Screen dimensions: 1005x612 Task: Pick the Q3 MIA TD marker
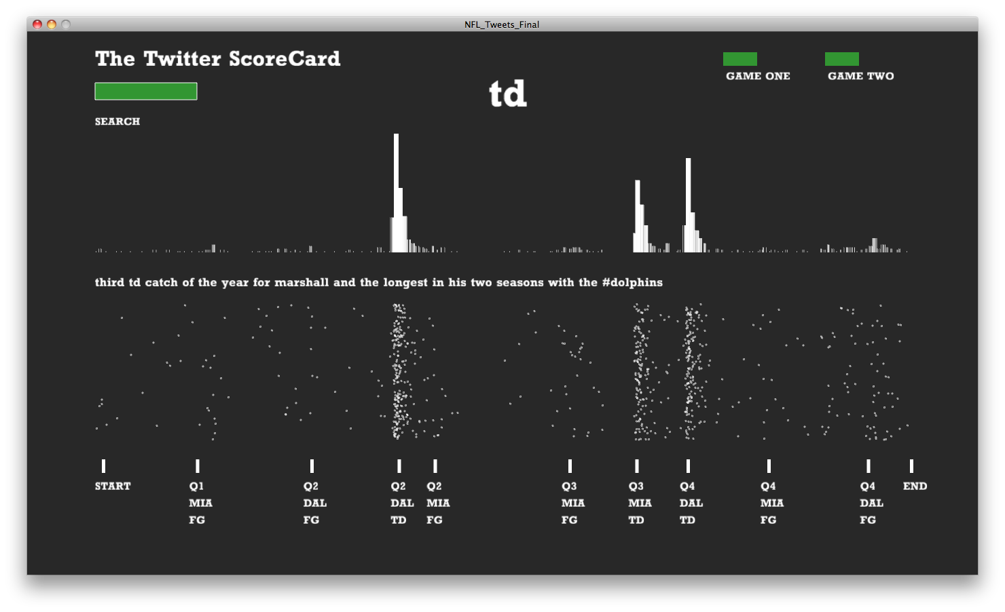[637, 466]
